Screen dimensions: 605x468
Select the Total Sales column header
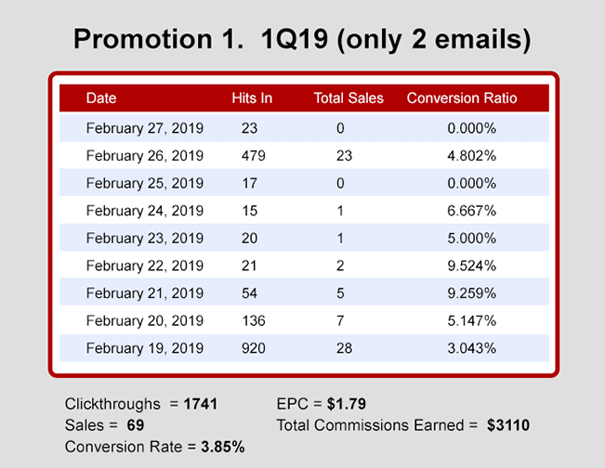[349, 97]
